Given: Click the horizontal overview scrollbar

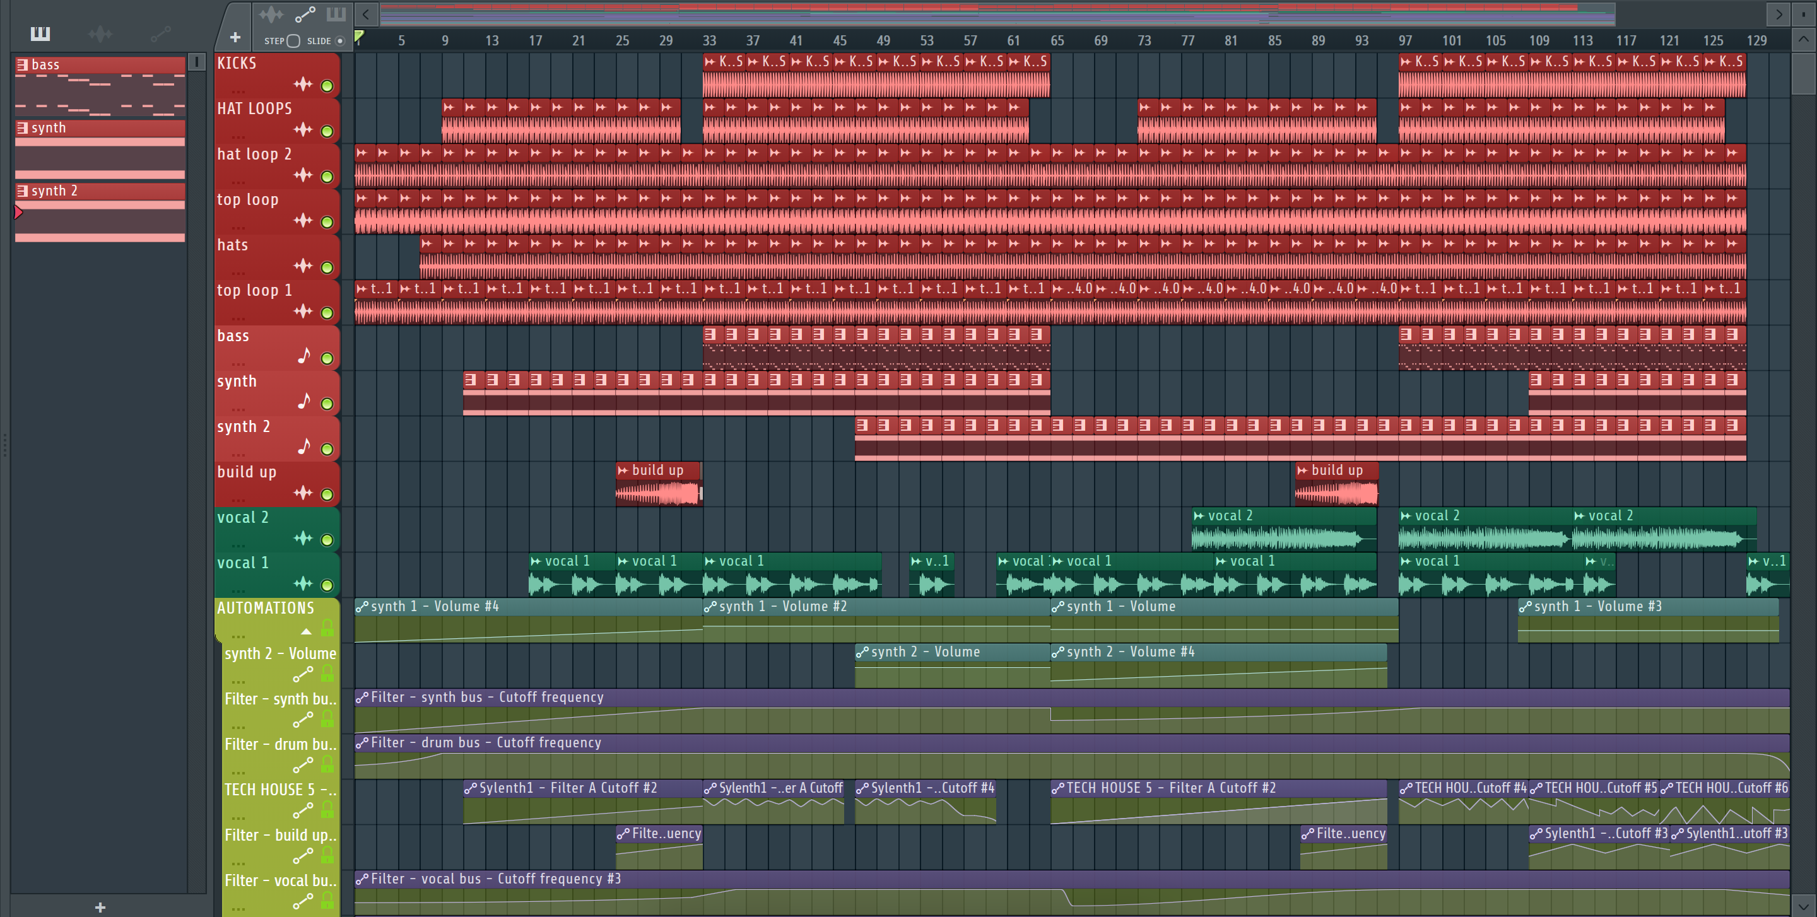Looking at the screenshot, I should pyautogui.click(x=997, y=13).
